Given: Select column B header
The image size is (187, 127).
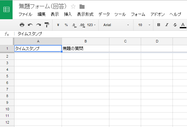Looking at the screenshot, I should (85, 41).
